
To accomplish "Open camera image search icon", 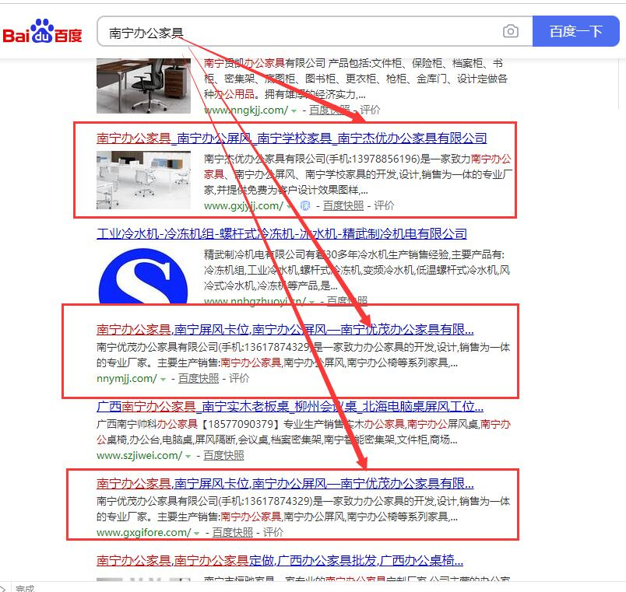I will tap(511, 31).
